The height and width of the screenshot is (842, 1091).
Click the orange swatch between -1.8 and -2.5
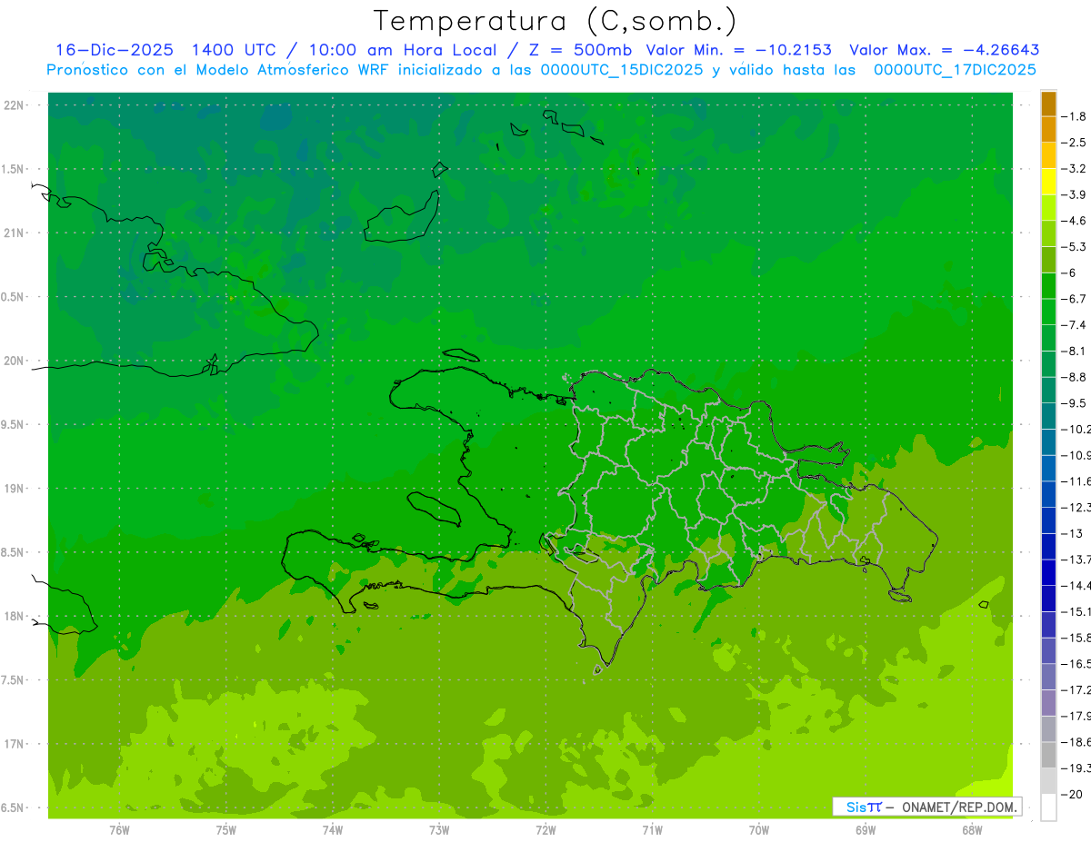tap(1048, 130)
